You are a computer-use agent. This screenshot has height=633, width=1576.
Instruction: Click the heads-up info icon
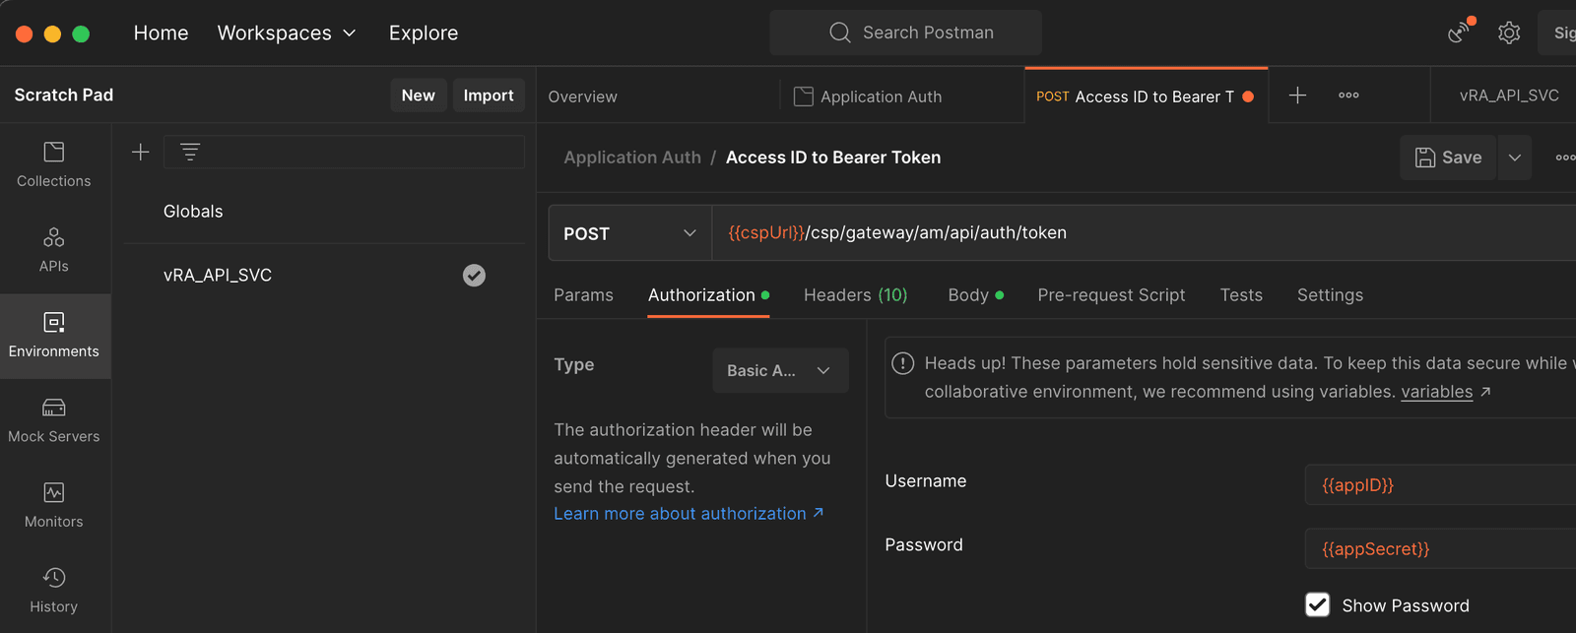pos(902,363)
